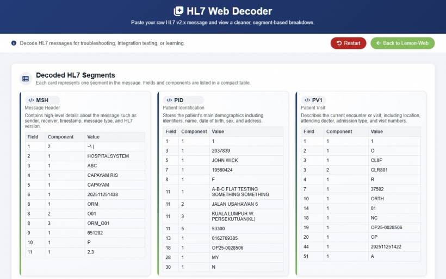Select the ORM_O01 message type value
Image resolution: width=446 pixels, height=279 pixels.
click(97, 223)
